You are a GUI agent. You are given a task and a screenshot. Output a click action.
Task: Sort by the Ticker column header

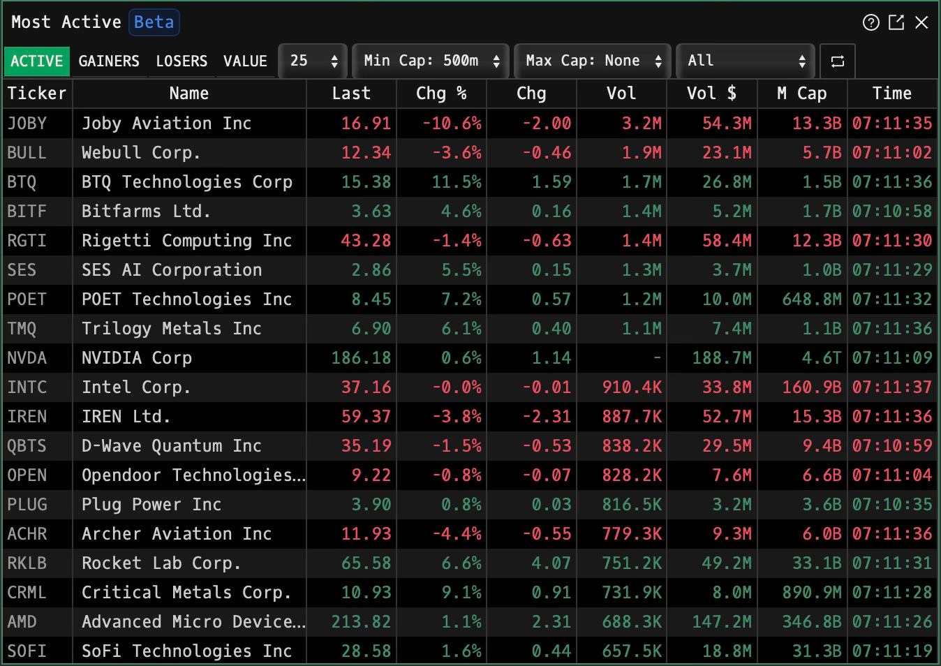pyautogui.click(x=37, y=94)
